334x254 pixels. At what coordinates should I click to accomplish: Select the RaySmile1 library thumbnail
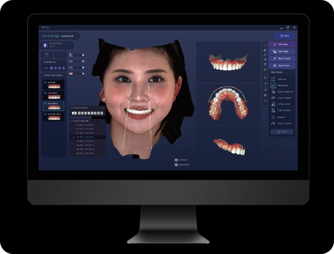pyautogui.click(x=53, y=95)
